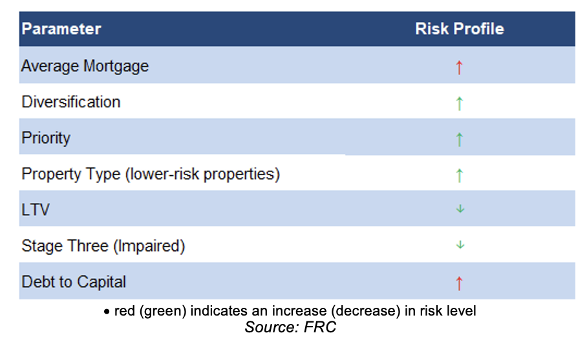Select the Diversification row label
Image resolution: width=587 pixels, height=344 pixels.
point(70,102)
